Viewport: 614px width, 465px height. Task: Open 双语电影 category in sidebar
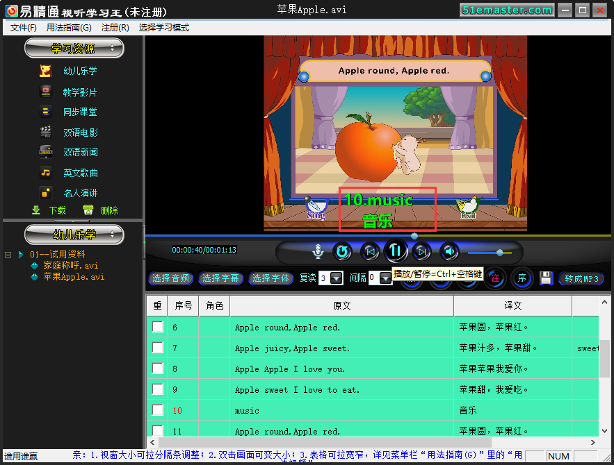pos(81,133)
